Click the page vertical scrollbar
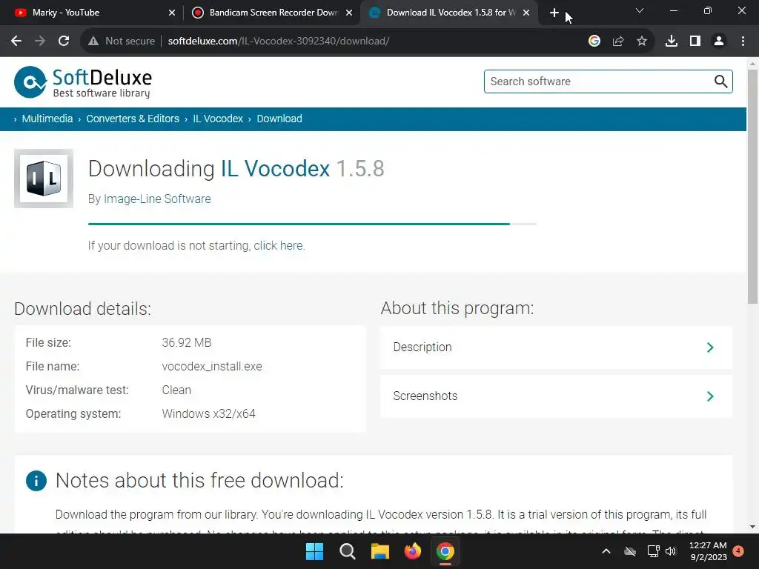759x569 pixels. point(752,187)
